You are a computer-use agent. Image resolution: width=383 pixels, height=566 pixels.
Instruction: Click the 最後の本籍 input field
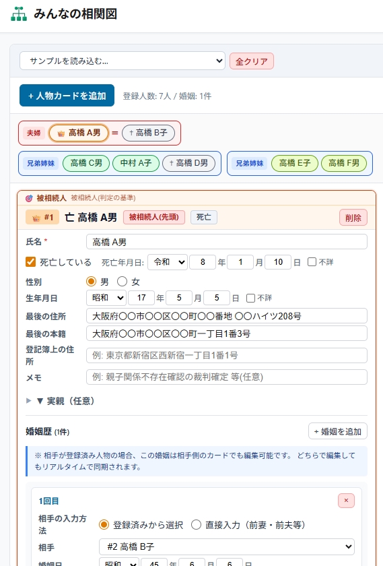(226, 334)
